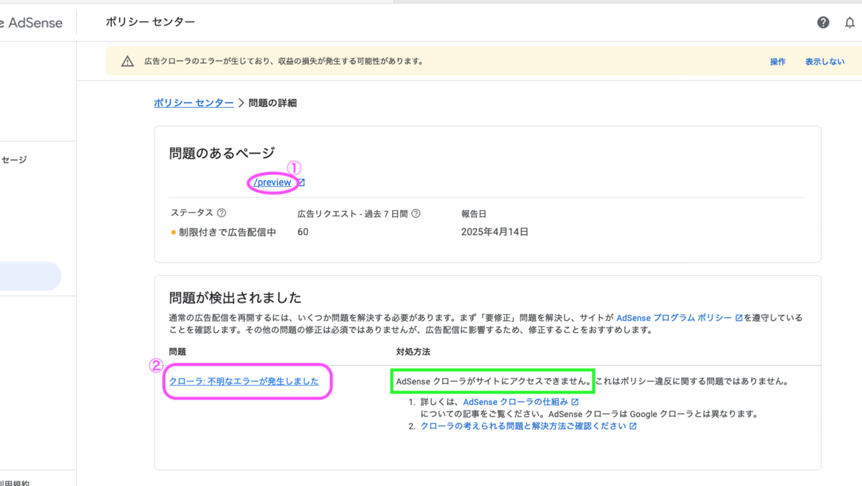Click the ポリシー センター page title
The image size is (862, 486).
point(150,22)
